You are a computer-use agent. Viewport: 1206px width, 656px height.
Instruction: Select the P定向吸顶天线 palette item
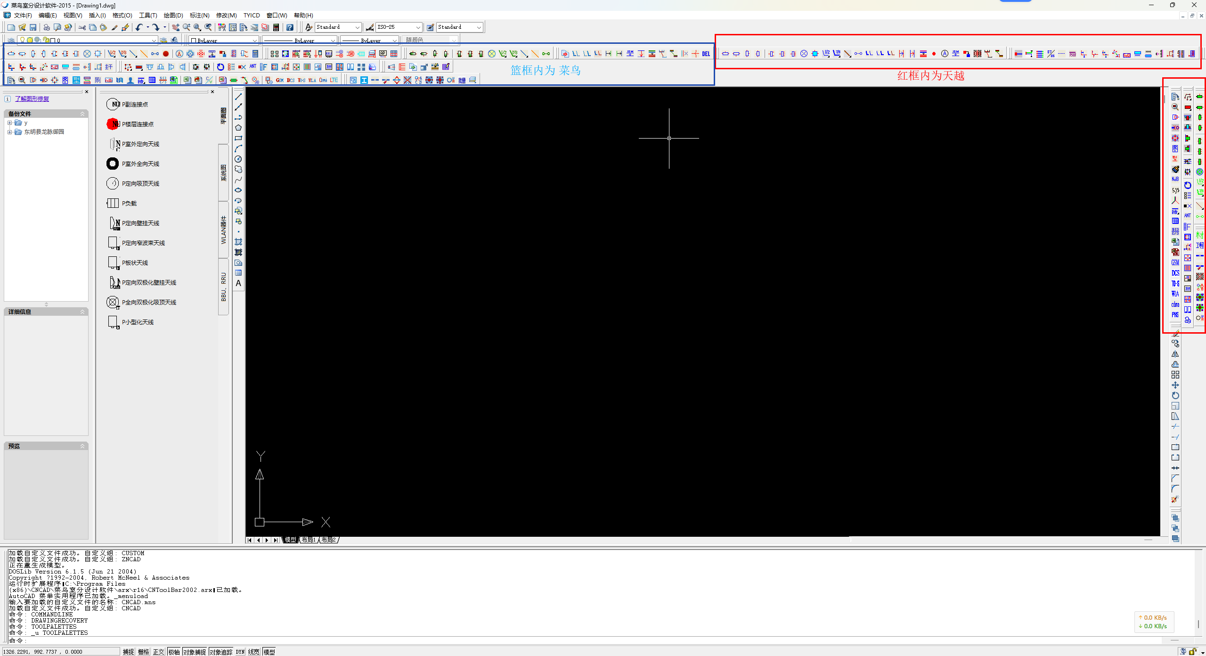pyautogui.click(x=133, y=183)
